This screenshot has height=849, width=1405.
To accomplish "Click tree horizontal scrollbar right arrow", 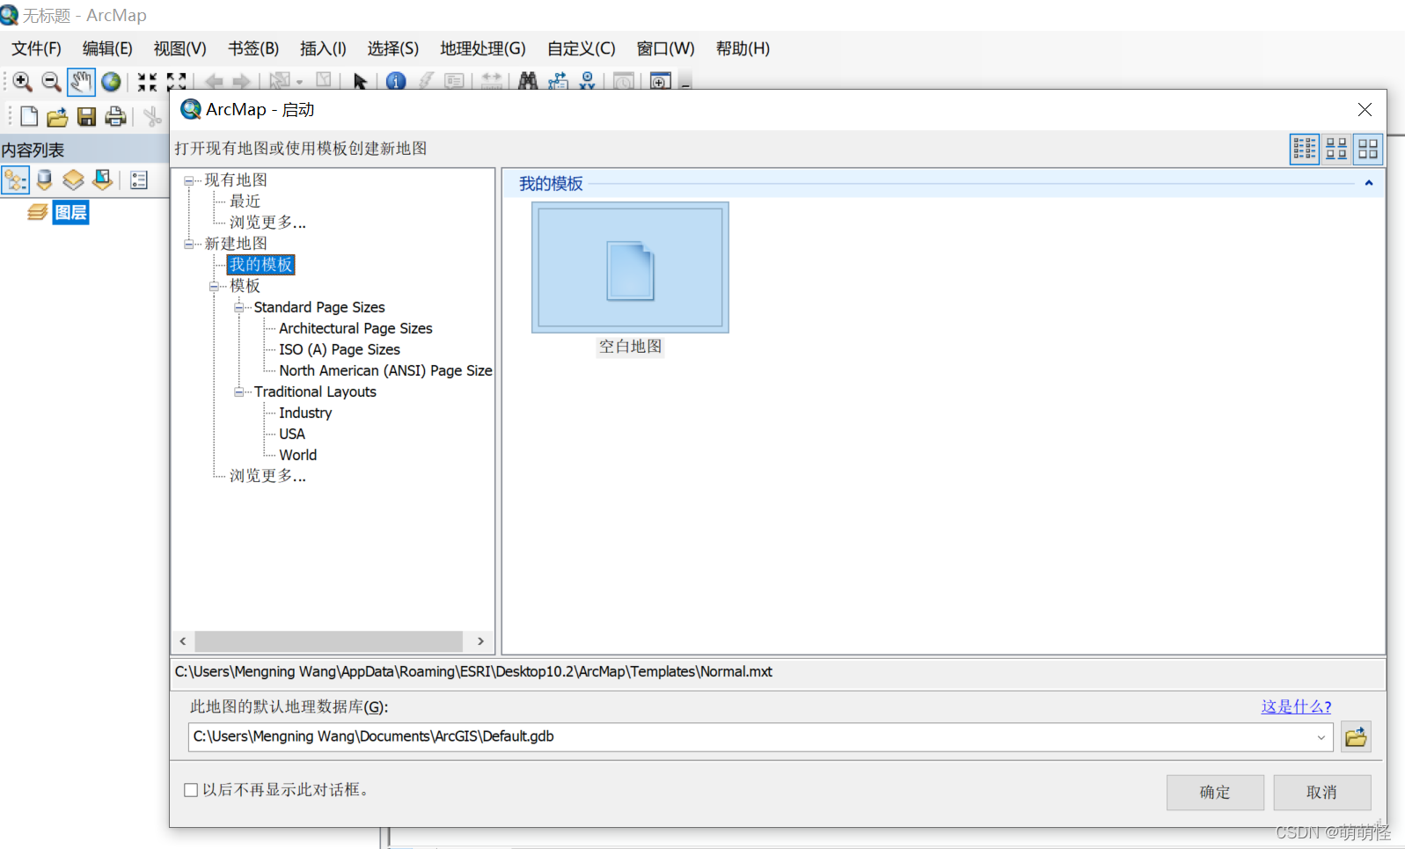I will tap(480, 641).
